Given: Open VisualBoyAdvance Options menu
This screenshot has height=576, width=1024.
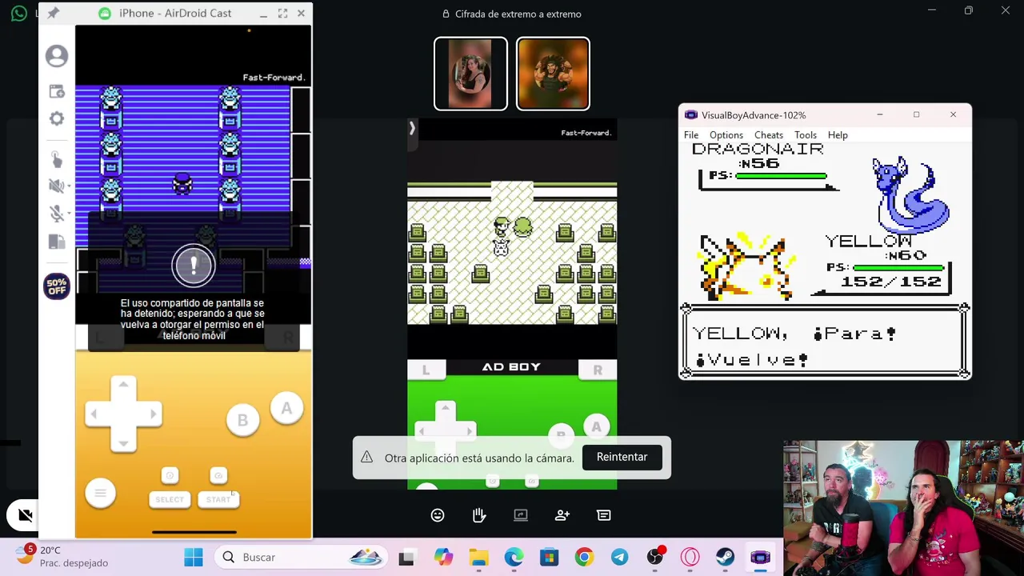Looking at the screenshot, I should 726,135.
